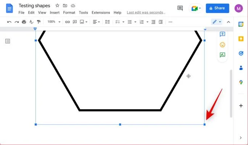Viewport: 248px width, 145px height.
Task: Open the Extensions menu
Action: point(101,13)
